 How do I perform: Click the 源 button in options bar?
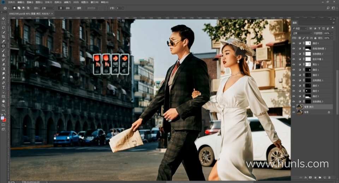(60, 8)
